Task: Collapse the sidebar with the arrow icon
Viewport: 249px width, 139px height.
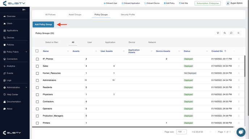Action: (x=24, y=10)
